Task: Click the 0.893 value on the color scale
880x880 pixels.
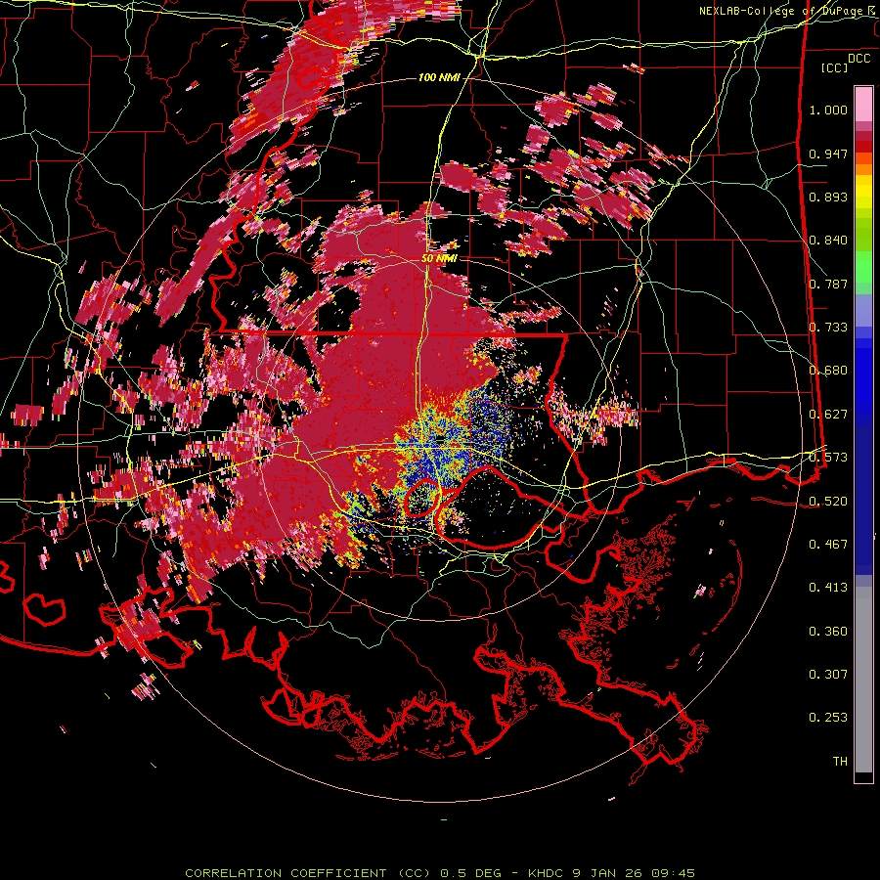Action: [x=828, y=197]
